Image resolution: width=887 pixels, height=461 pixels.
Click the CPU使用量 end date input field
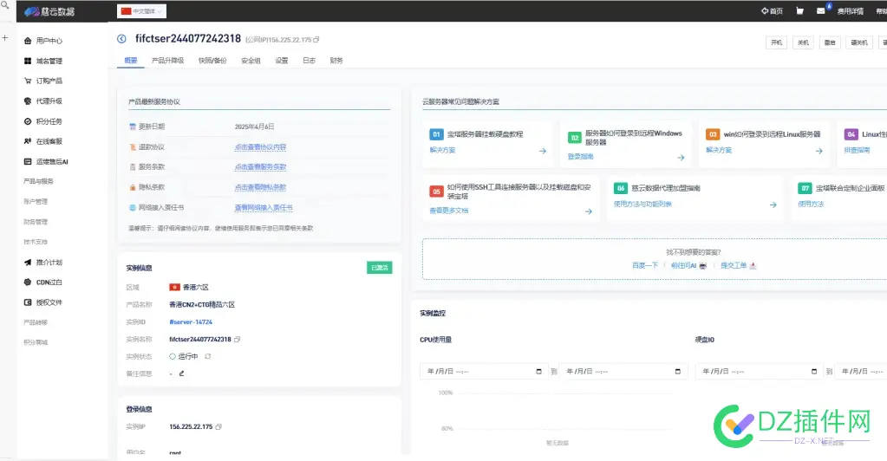coord(623,372)
